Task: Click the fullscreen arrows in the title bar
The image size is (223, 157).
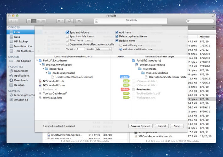Action: (x=213, y=16)
